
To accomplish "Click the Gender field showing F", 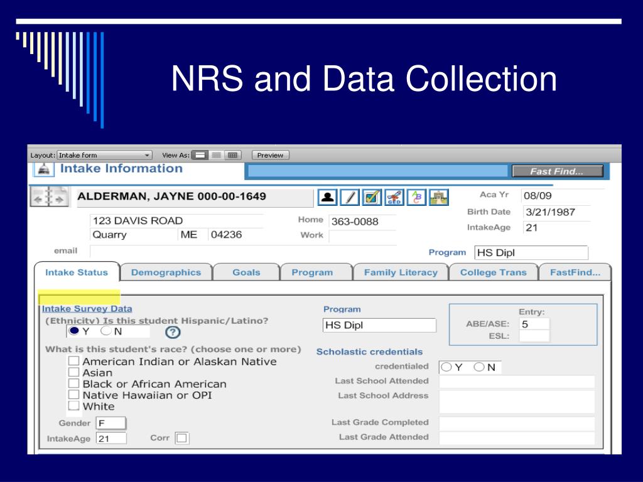I will coord(111,423).
